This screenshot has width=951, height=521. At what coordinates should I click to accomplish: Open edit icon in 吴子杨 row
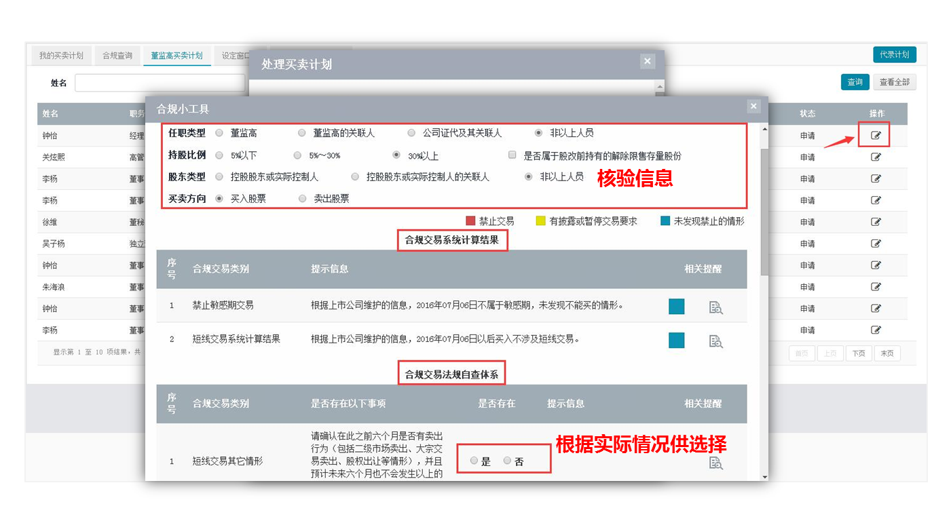tap(876, 244)
